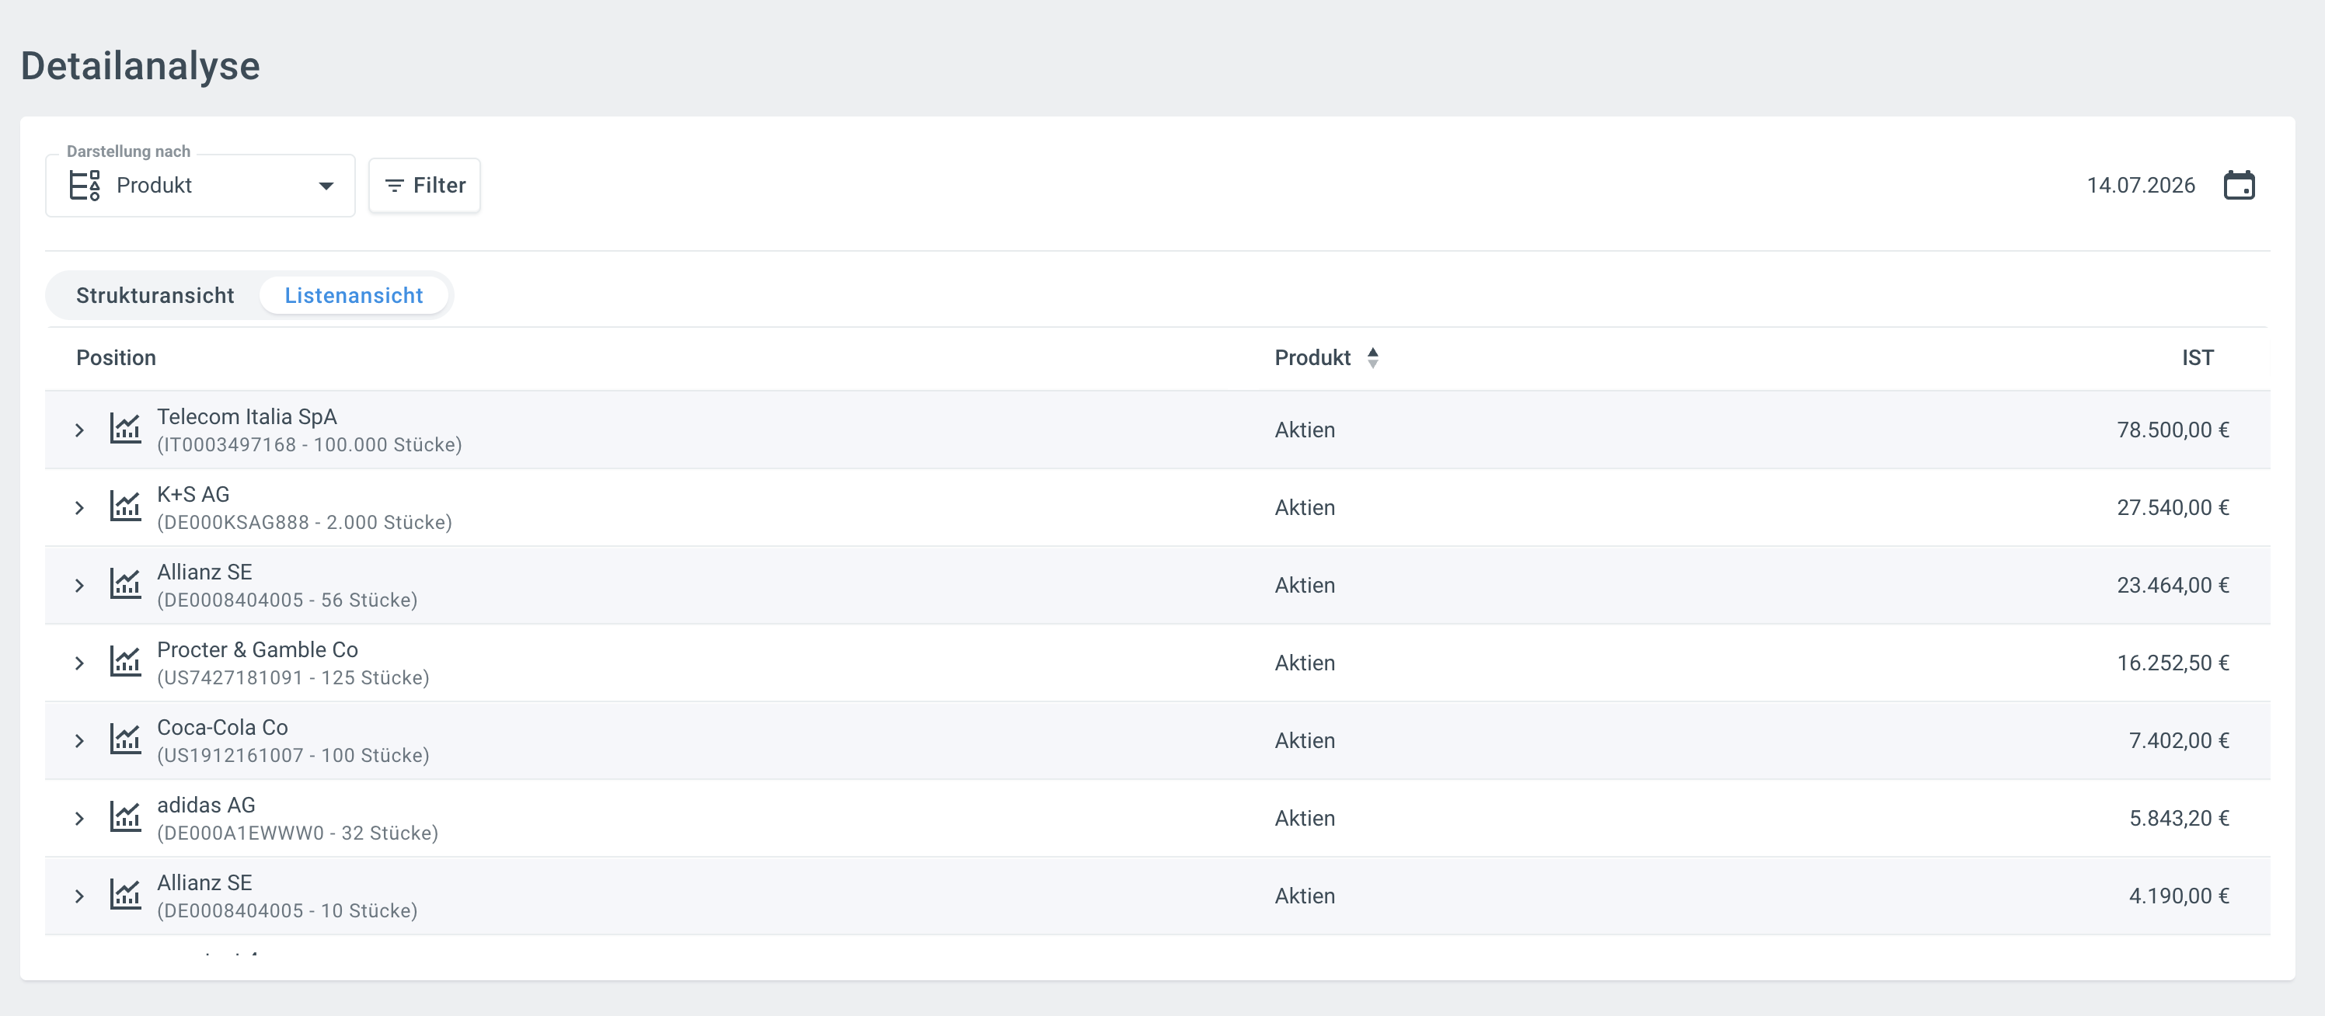The width and height of the screenshot is (2325, 1016).
Task: Switch to the Strukturansicht tab
Action: tap(155, 295)
